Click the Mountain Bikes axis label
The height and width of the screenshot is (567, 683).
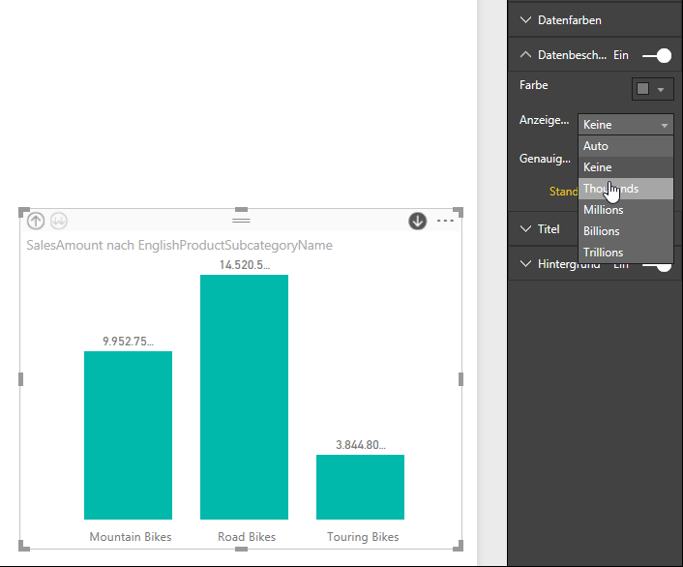click(x=131, y=536)
